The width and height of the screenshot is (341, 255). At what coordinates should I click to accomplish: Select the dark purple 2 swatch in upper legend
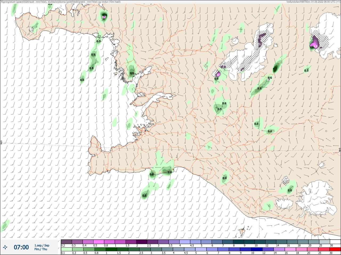[142, 242]
